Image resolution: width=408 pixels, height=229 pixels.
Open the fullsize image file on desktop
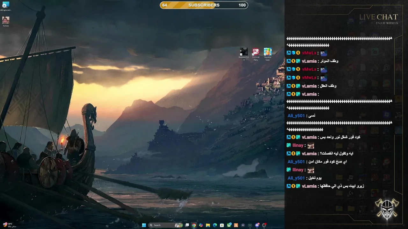point(6,22)
